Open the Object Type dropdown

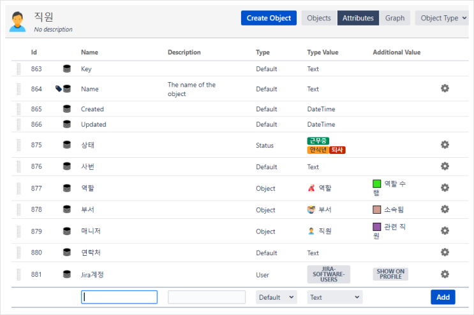[443, 18]
